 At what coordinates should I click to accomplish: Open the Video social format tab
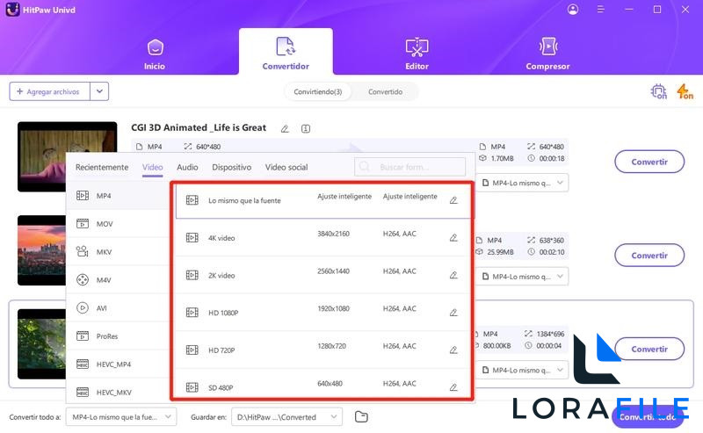click(x=286, y=167)
